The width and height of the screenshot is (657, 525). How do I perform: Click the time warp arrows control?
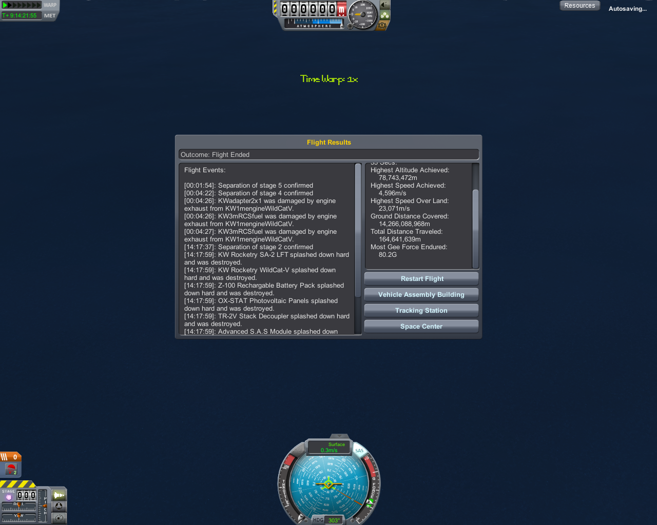click(22, 5)
